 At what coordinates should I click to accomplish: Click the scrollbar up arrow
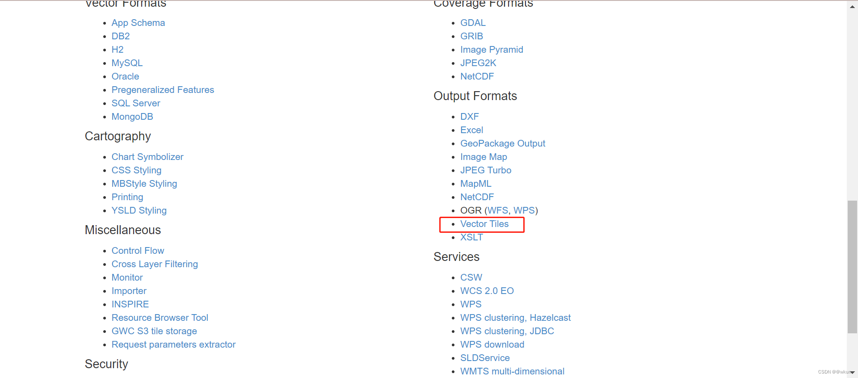(x=852, y=6)
